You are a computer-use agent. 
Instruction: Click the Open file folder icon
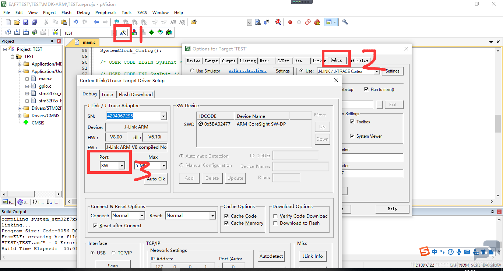pyautogui.click(x=17, y=22)
